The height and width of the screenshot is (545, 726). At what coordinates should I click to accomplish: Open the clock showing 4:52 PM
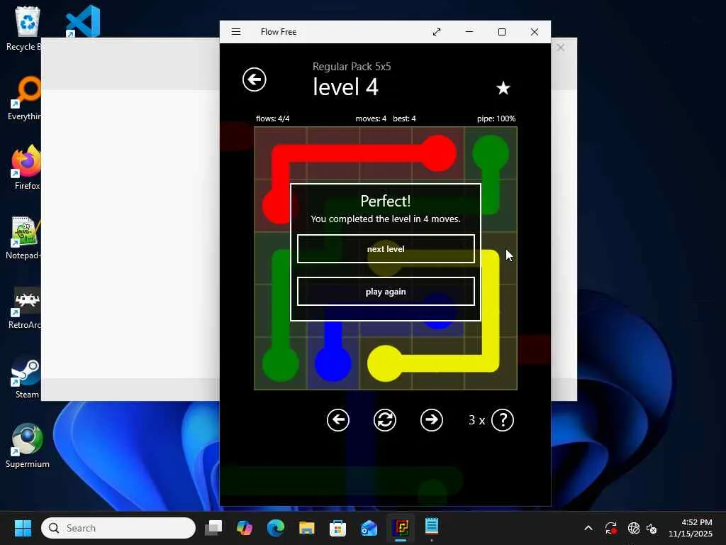[x=691, y=528]
